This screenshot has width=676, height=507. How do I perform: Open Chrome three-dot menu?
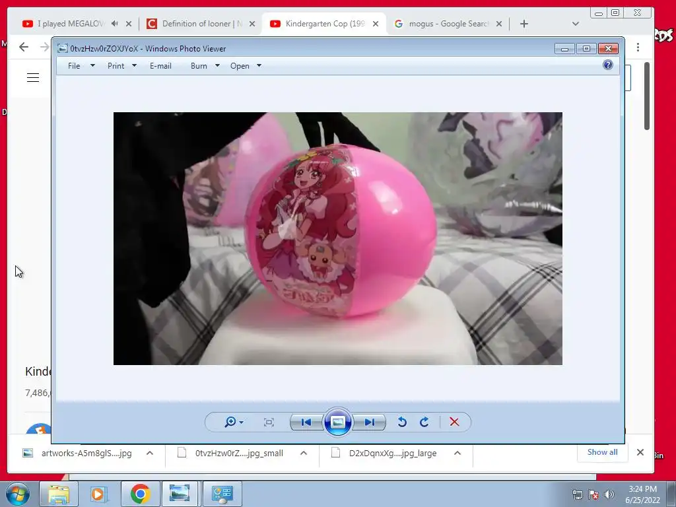coord(638,47)
